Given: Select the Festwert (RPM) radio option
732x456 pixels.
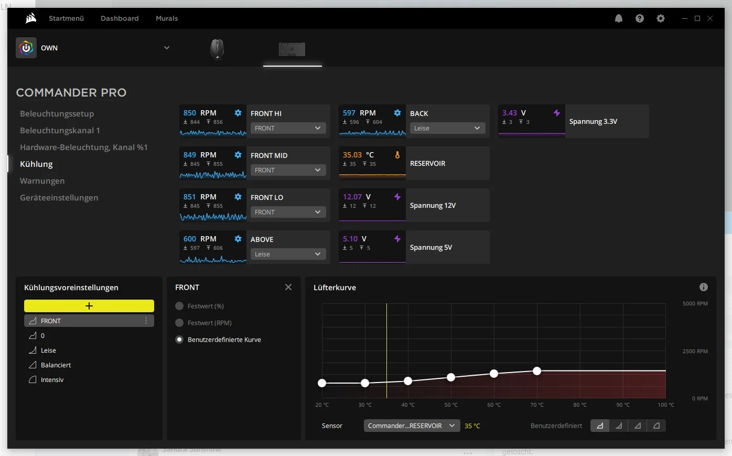Looking at the screenshot, I should coord(179,323).
